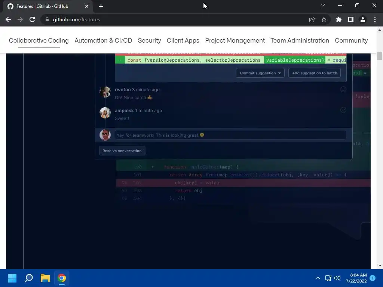Open network icon in system tray
This screenshot has width=383, height=287.
[x=328, y=278]
